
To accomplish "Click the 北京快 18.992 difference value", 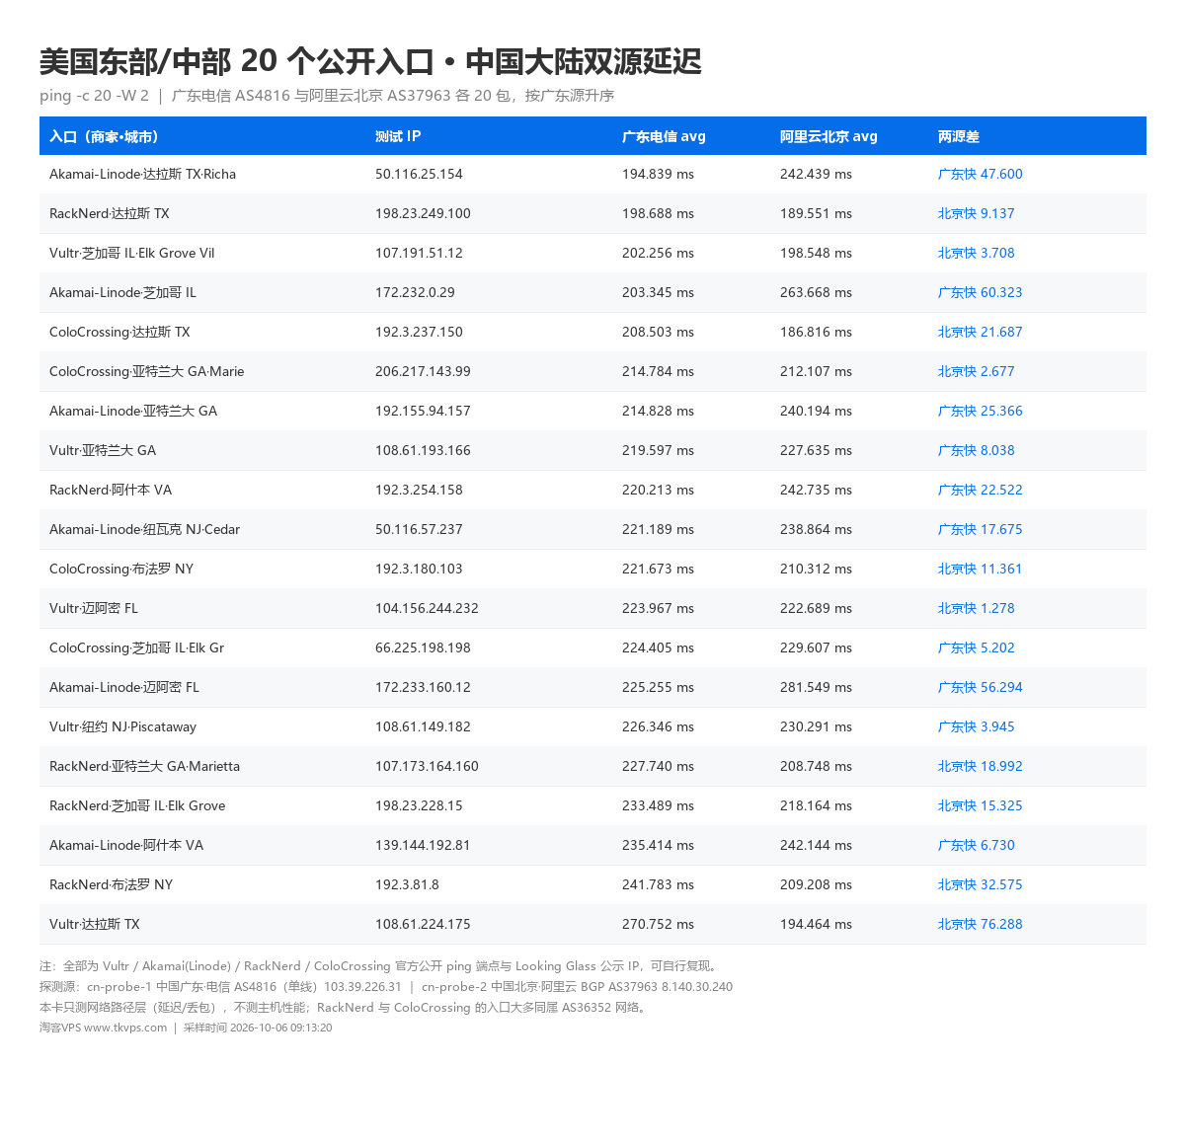I will tap(981, 766).
